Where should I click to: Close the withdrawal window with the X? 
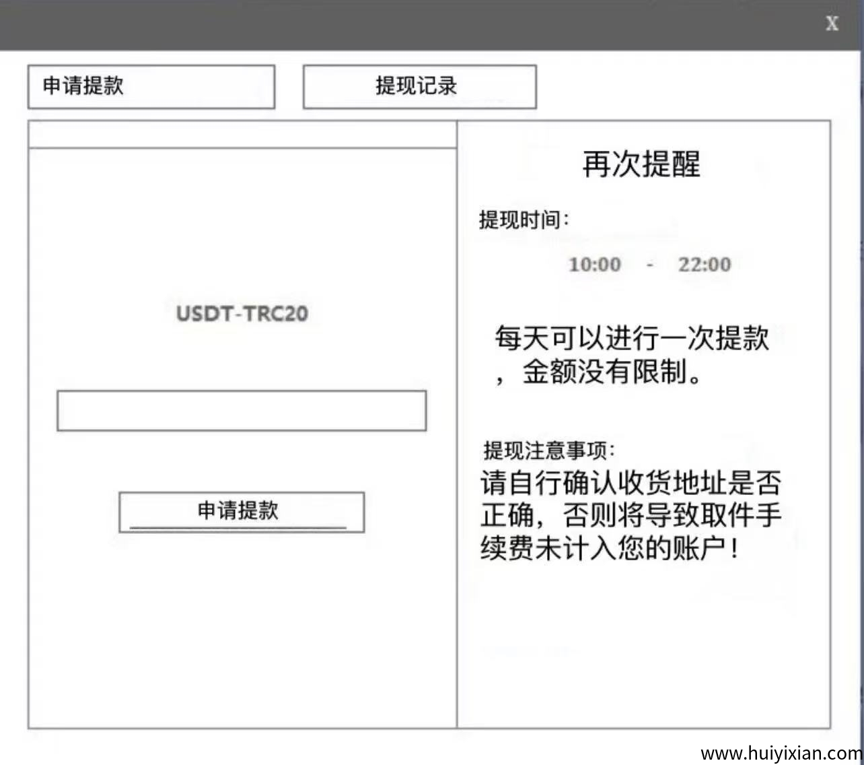(x=832, y=24)
